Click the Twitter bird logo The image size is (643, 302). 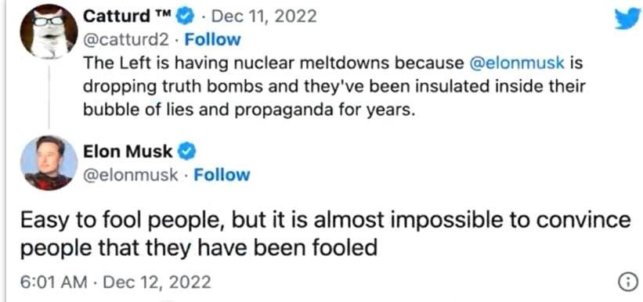tap(627, 19)
